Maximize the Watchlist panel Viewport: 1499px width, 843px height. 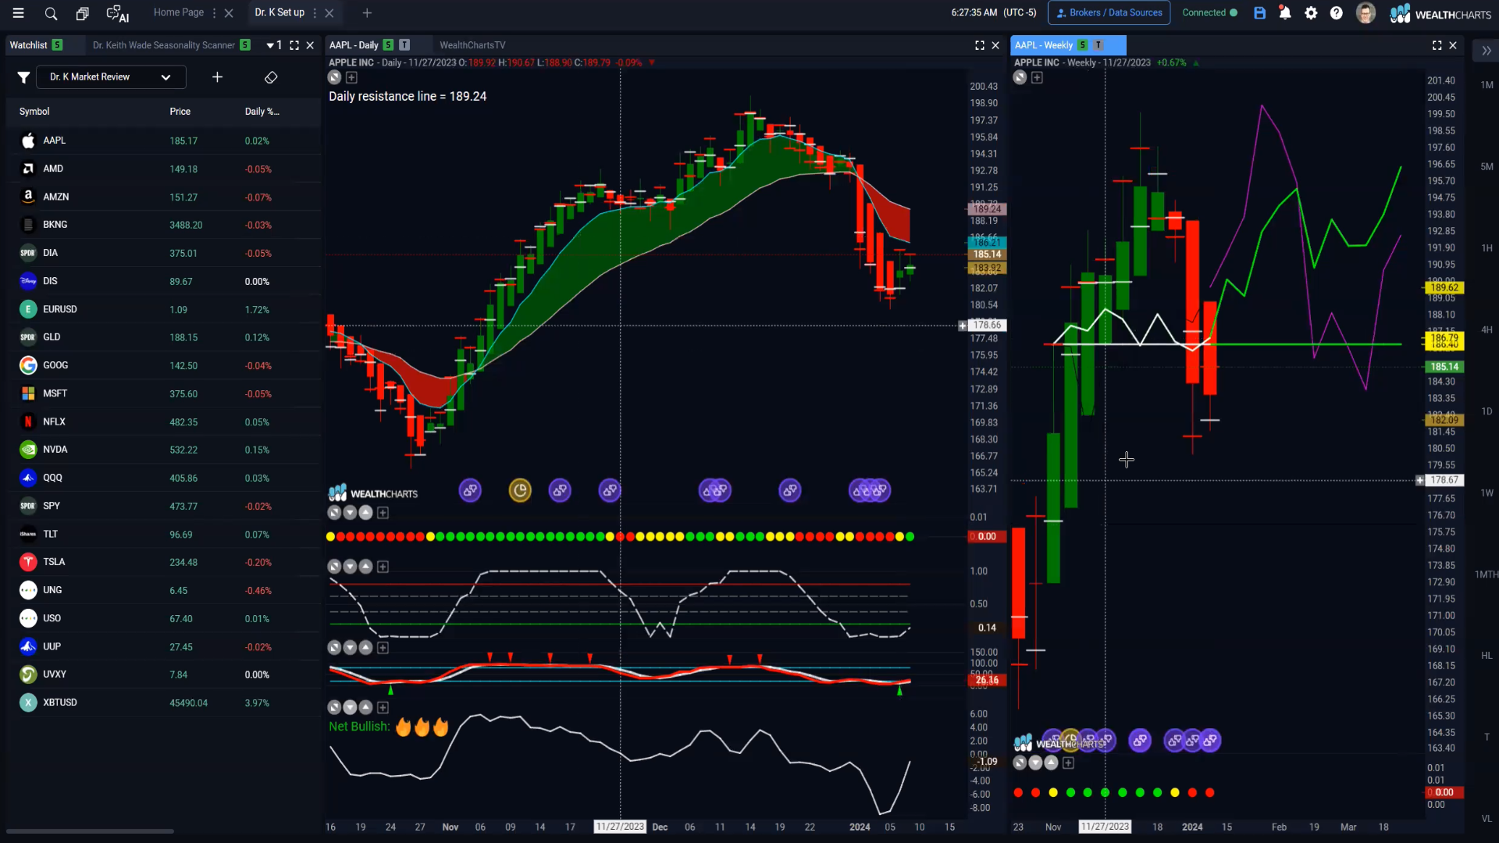294,45
